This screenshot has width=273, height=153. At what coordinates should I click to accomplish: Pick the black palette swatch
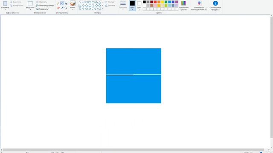[144, 2]
